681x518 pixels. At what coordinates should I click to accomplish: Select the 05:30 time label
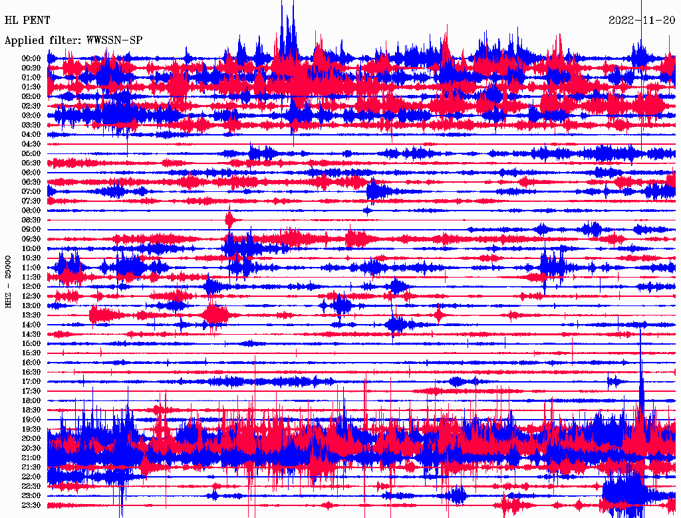tap(31, 163)
